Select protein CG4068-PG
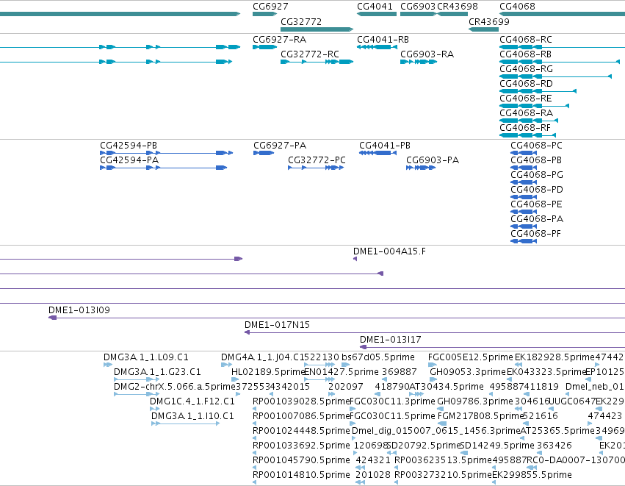625x486 pixels. coord(537,175)
